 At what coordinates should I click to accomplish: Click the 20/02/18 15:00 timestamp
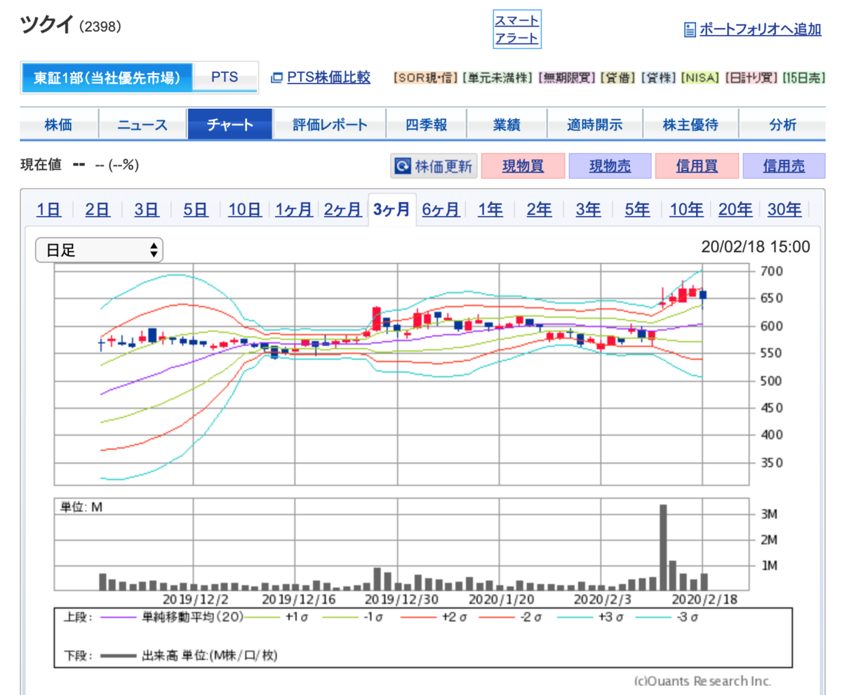pos(756,247)
